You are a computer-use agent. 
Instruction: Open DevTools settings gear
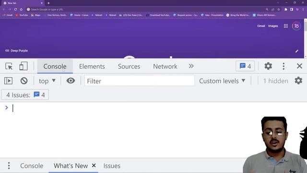click(268, 66)
